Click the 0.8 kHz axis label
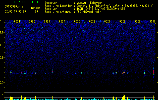158x100 pixels. [x=2, y=70]
